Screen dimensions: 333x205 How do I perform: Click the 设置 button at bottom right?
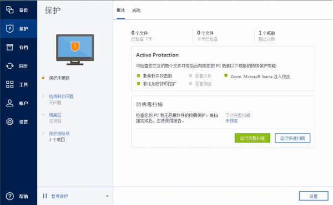click(x=314, y=196)
